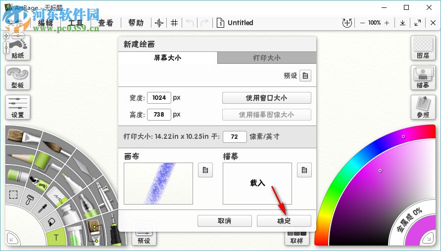Select the green Crayon stick tool
This screenshot has height=251, width=441.
[x=17, y=175]
